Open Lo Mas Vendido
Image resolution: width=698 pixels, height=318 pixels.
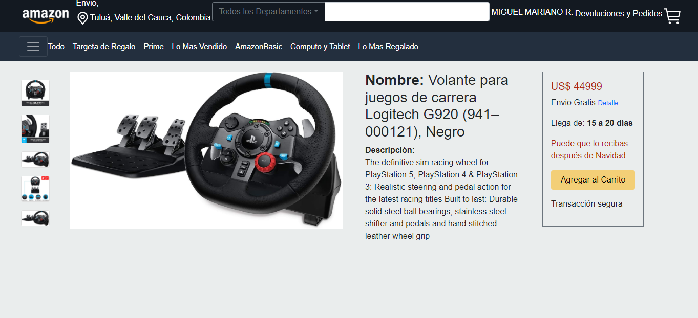(199, 47)
